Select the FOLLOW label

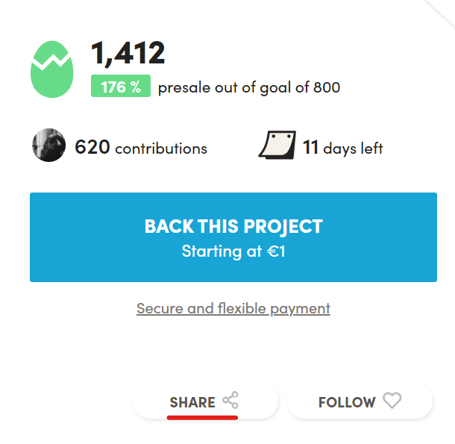click(347, 402)
